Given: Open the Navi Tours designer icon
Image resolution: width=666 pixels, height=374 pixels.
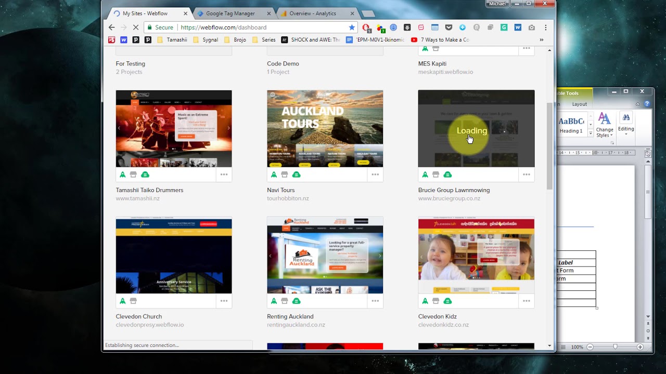Looking at the screenshot, I should click(274, 175).
